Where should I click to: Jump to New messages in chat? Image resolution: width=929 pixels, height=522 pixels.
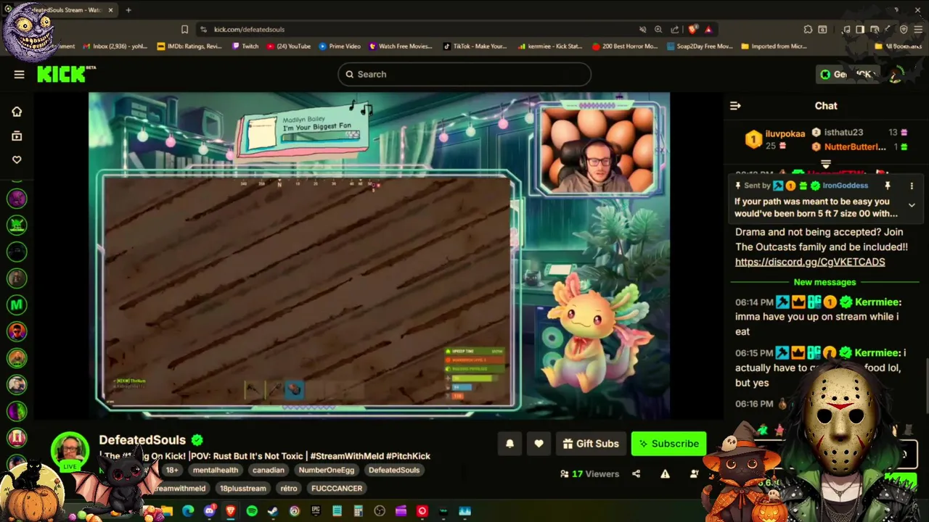(824, 282)
